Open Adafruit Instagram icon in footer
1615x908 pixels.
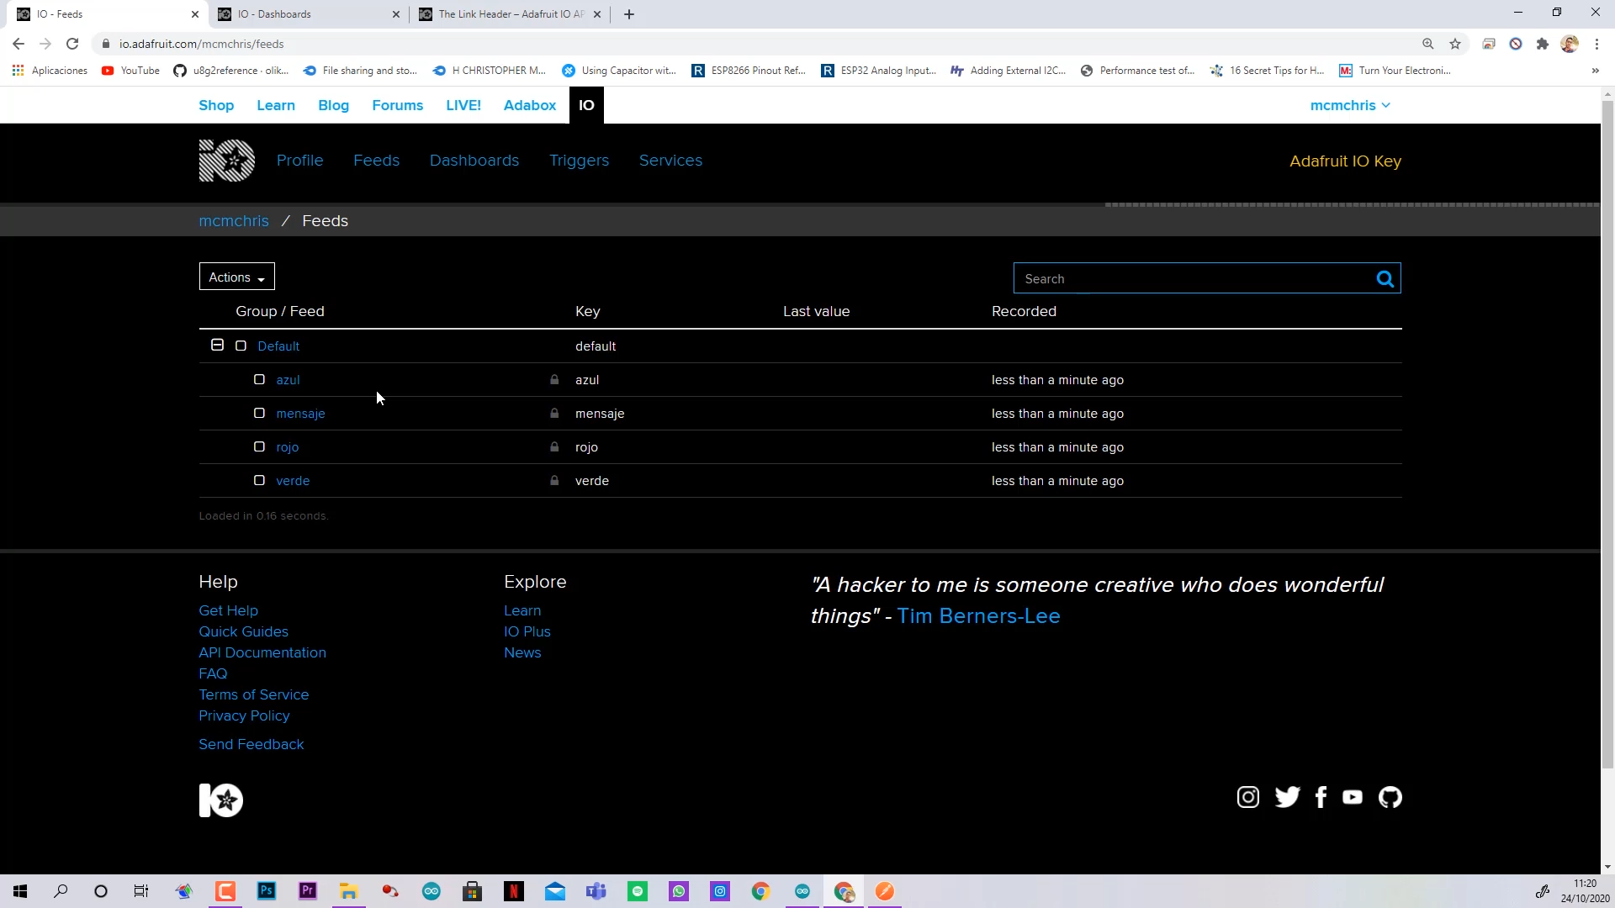[1248, 797]
